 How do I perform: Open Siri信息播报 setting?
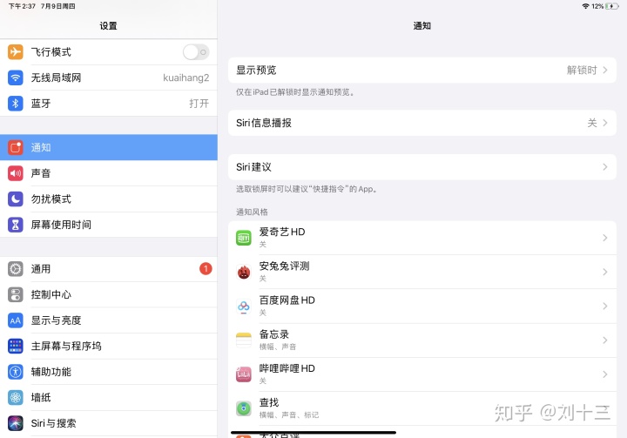421,123
